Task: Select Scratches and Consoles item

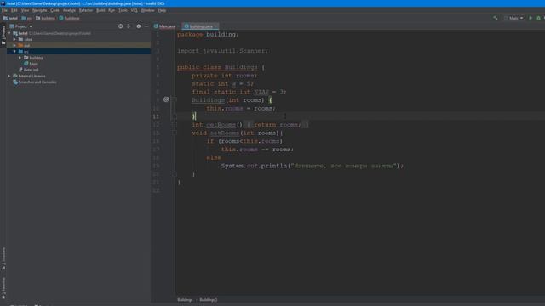Action: (34, 82)
